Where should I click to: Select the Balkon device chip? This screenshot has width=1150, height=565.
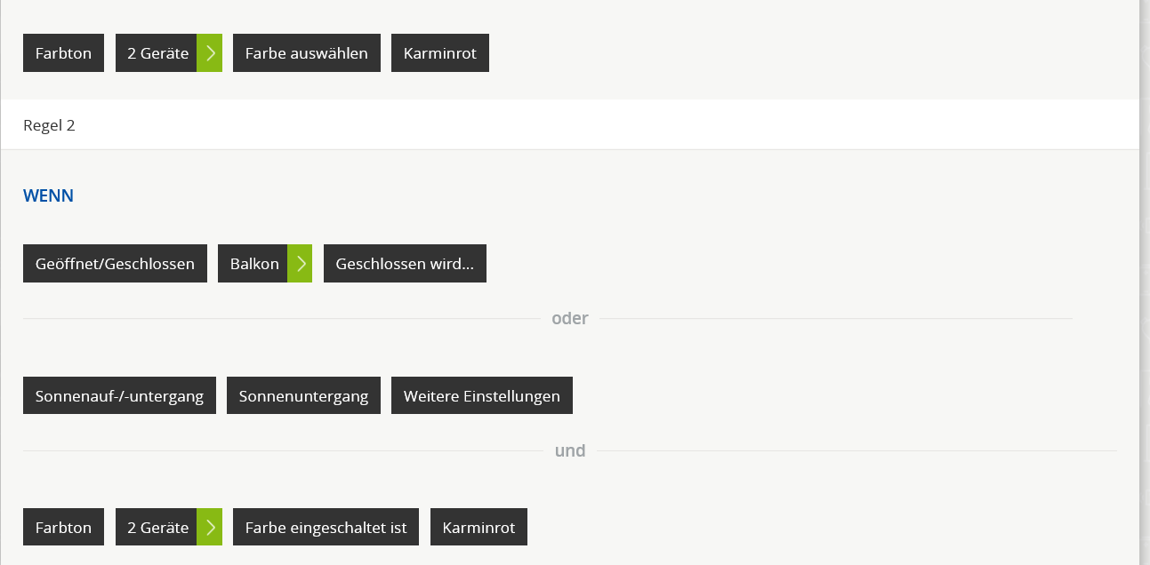click(x=253, y=264)
